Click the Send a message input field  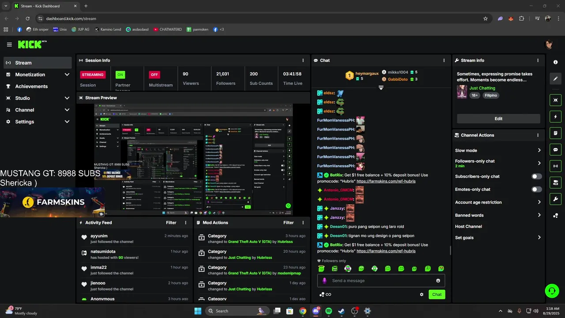coord(381,280)
